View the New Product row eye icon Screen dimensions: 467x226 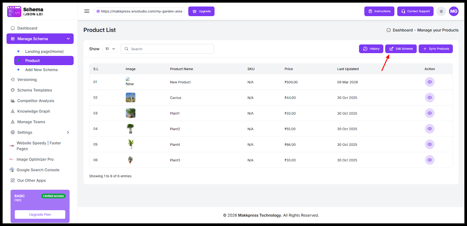pos(429,82)
